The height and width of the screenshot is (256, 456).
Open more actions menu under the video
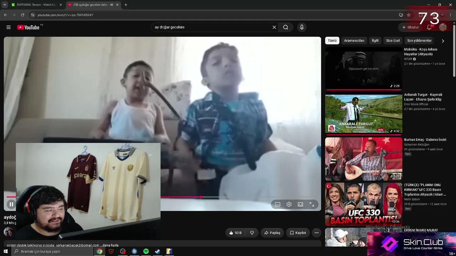316,233
